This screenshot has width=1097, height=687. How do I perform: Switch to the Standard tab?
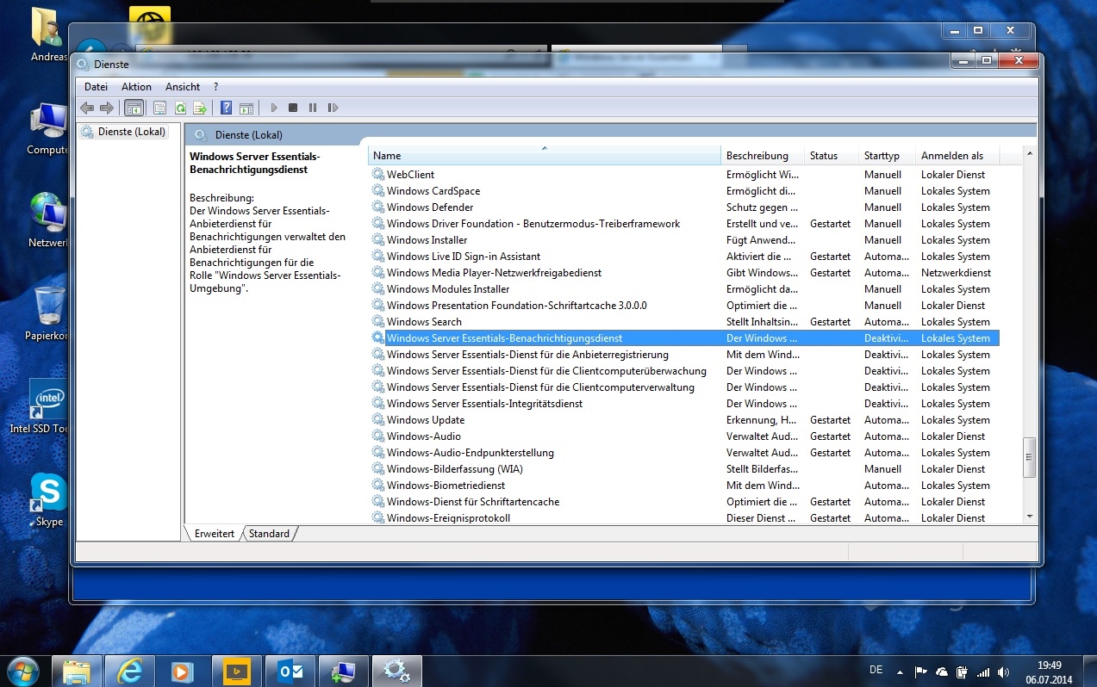tap(269, 534)
